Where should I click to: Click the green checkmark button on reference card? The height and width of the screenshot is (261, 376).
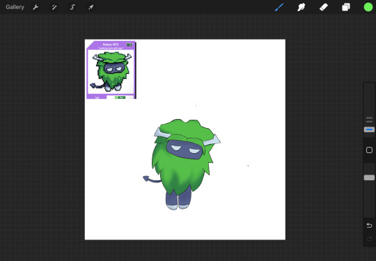[120, 97]
